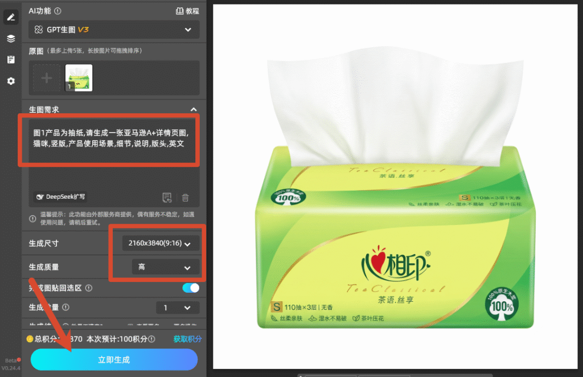Screen dimensions: 583x377
Task: Delete prompt text with trash icon
Action: click(x=185, y=198)
